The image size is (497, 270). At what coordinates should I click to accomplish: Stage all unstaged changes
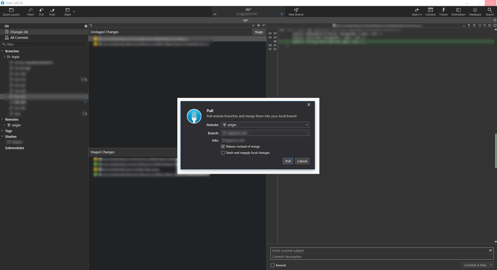pos(258,32)
